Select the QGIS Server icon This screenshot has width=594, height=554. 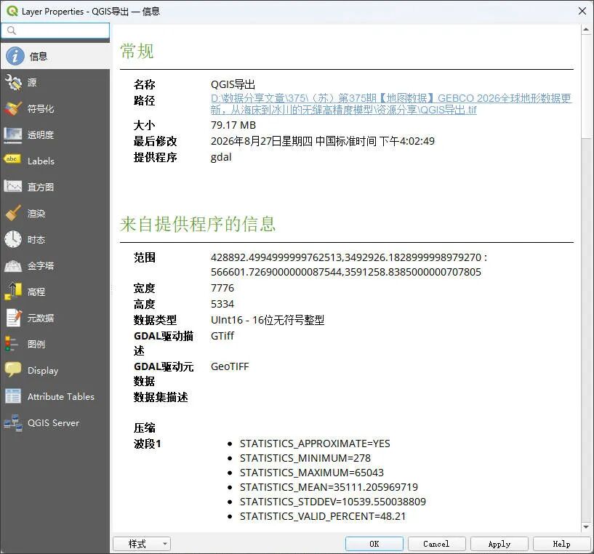[13, 422]
